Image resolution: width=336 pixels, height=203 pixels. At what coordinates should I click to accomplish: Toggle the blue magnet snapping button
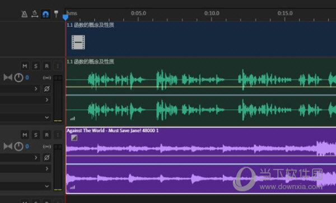(x=45, y=15)
